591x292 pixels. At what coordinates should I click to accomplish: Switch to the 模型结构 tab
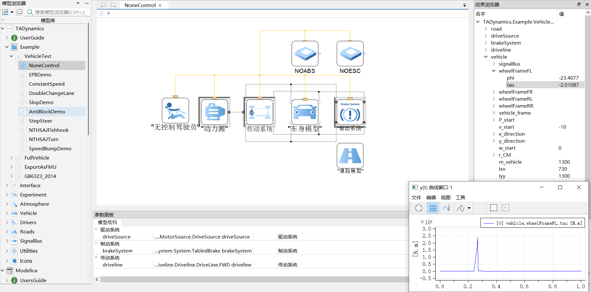[107, 222]
